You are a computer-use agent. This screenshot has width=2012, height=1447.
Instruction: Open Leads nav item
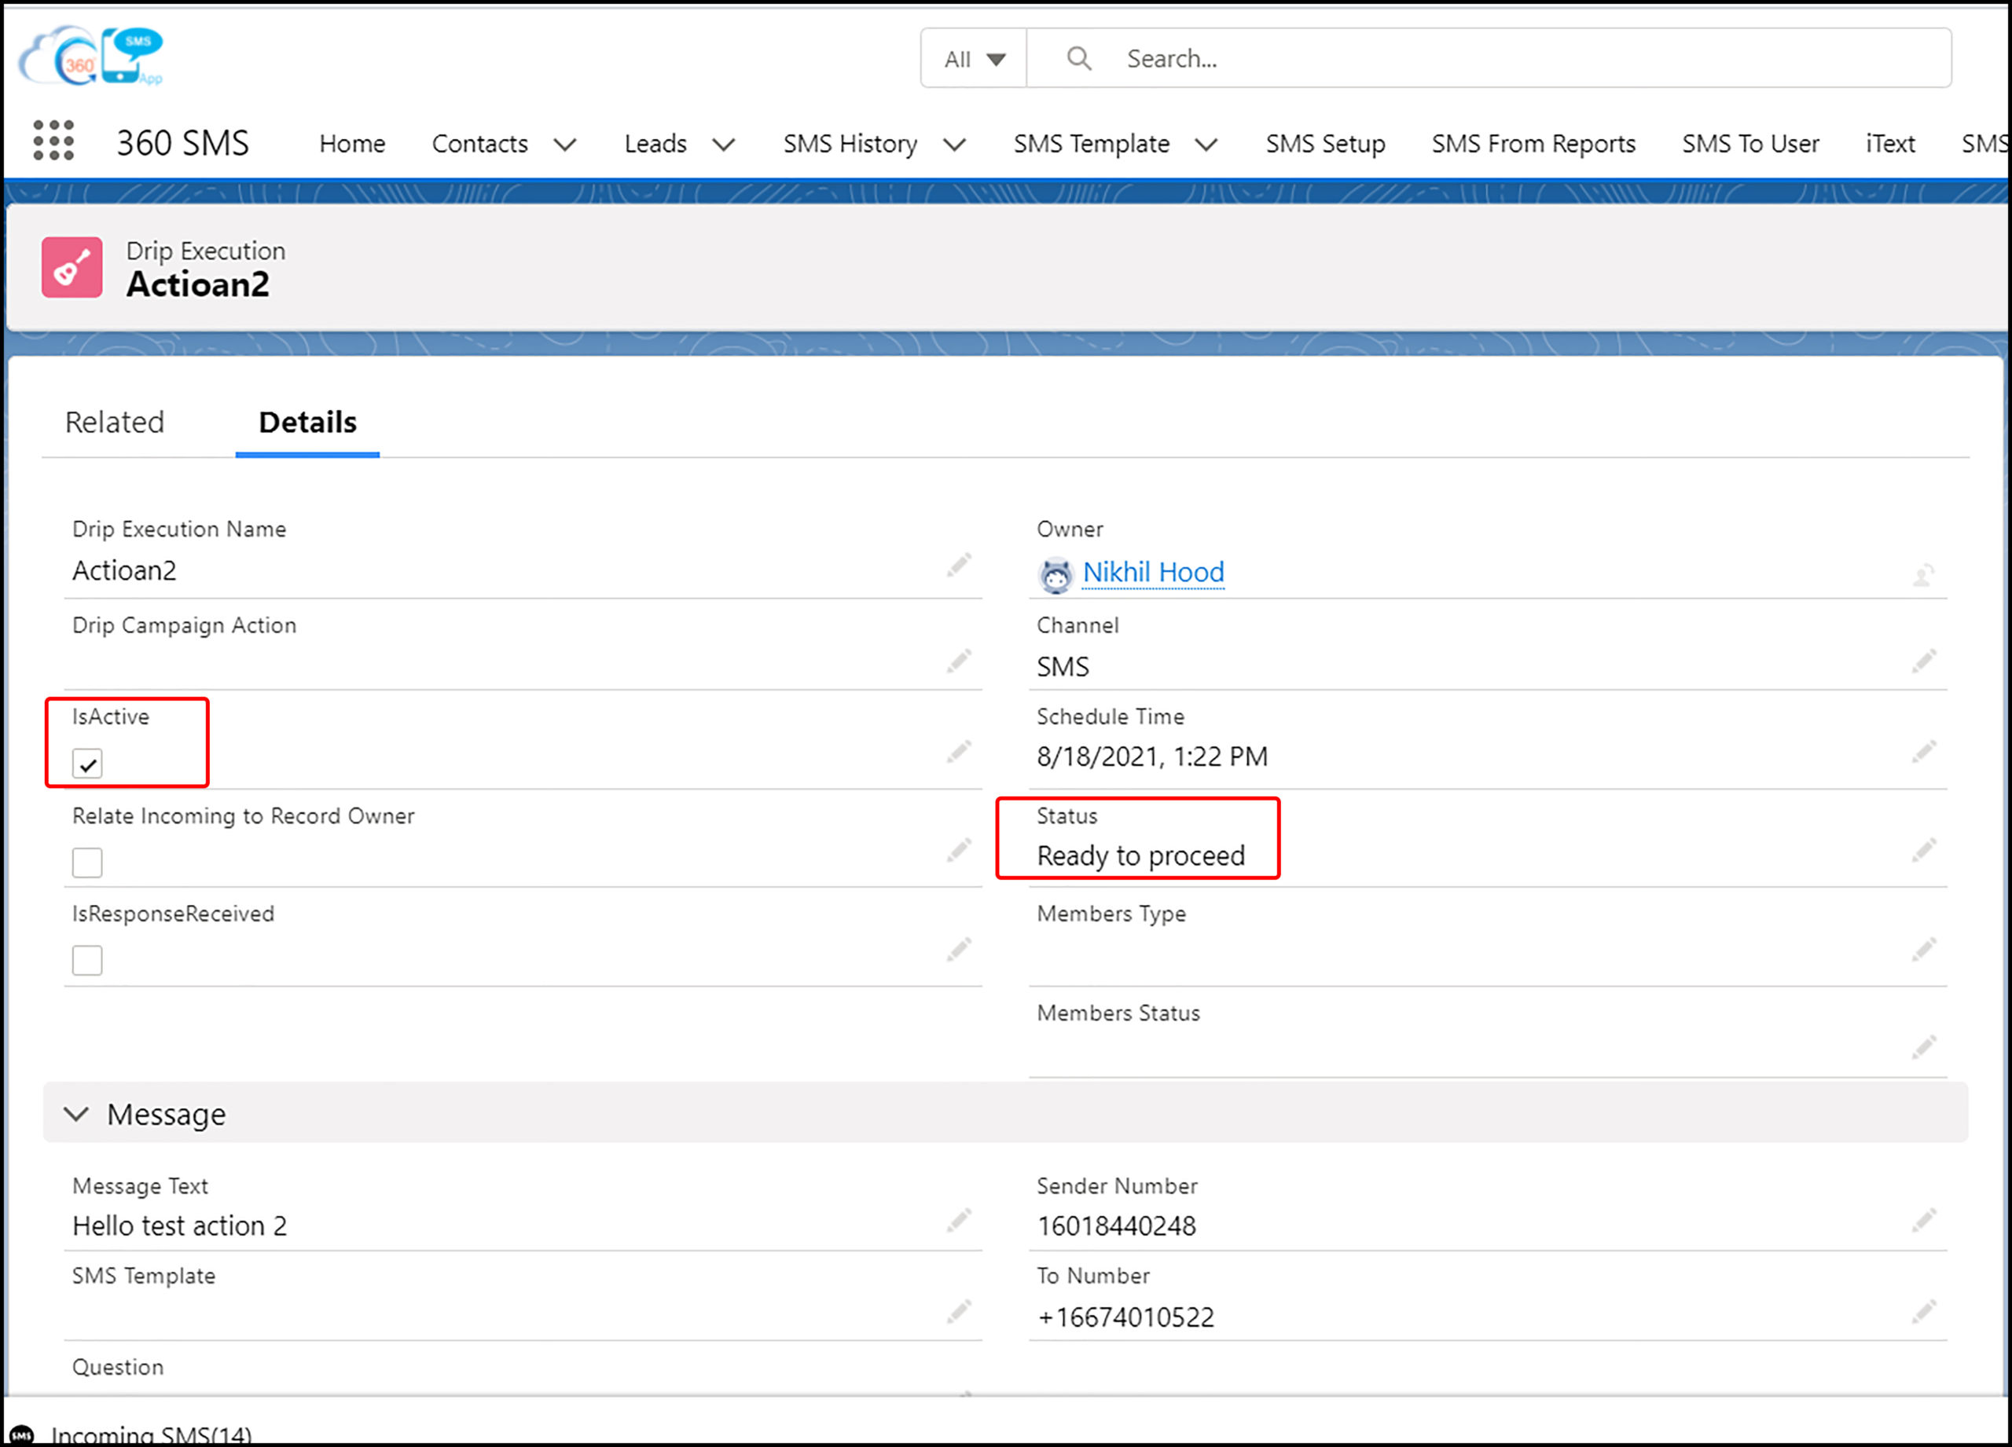(655, 144)
